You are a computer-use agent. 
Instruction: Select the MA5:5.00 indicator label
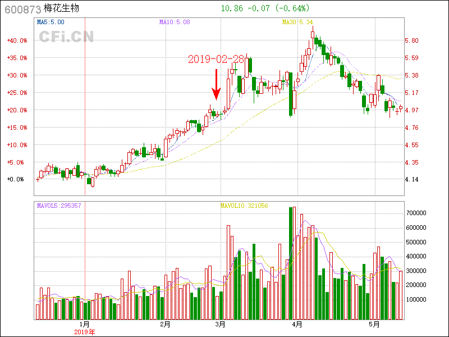pyautogui.click(x=51, y=22)
